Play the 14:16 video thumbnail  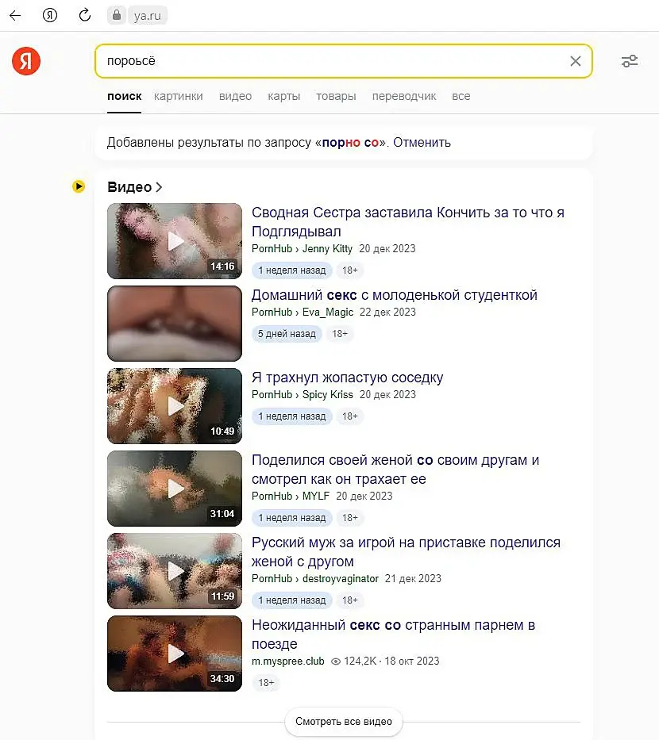175,240
